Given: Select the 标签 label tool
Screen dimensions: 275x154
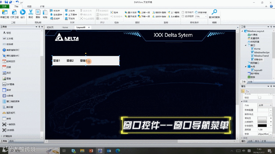Looking at the screenshot, I should pyautogui.click(x=7, y=33).
